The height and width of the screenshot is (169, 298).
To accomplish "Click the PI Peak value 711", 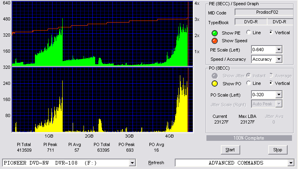I will click(x=50, y=150).
